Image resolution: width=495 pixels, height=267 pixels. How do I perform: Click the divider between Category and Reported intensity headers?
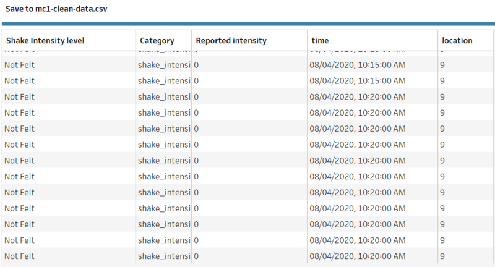click(x=192, y=40)
